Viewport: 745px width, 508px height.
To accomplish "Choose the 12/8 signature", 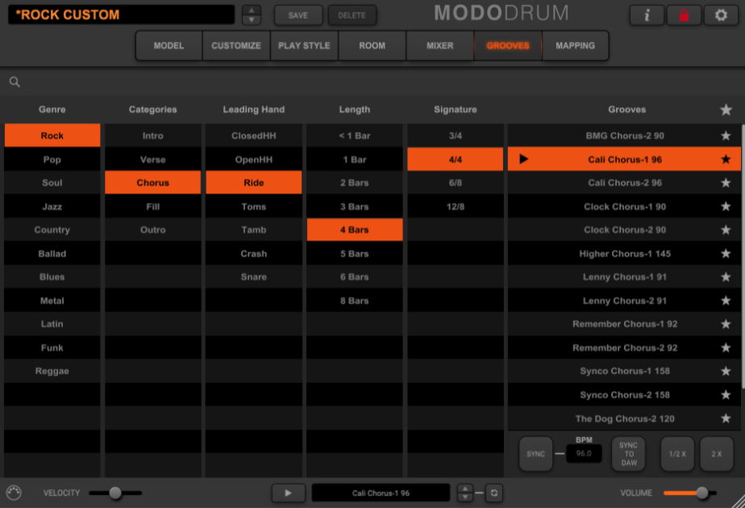I will (456, 206).
